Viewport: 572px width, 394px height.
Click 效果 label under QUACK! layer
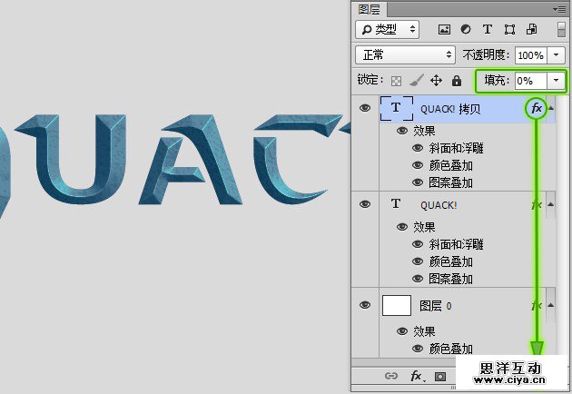point(424,227)
